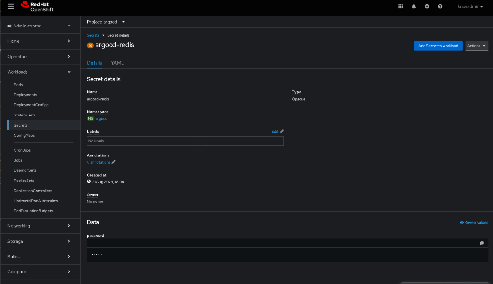Screen dimensions: 493x284
Task: Open the argocd namespace link
Action: 101,118
